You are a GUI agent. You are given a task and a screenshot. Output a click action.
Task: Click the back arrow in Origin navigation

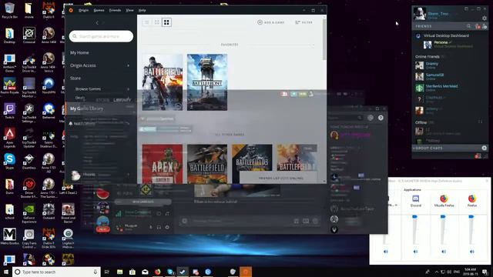pos(97,22)
